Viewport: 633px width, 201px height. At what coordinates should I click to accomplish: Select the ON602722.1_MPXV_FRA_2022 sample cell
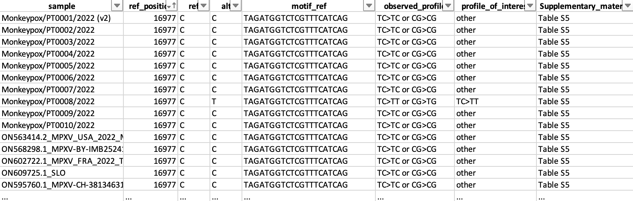coord(62,161)
